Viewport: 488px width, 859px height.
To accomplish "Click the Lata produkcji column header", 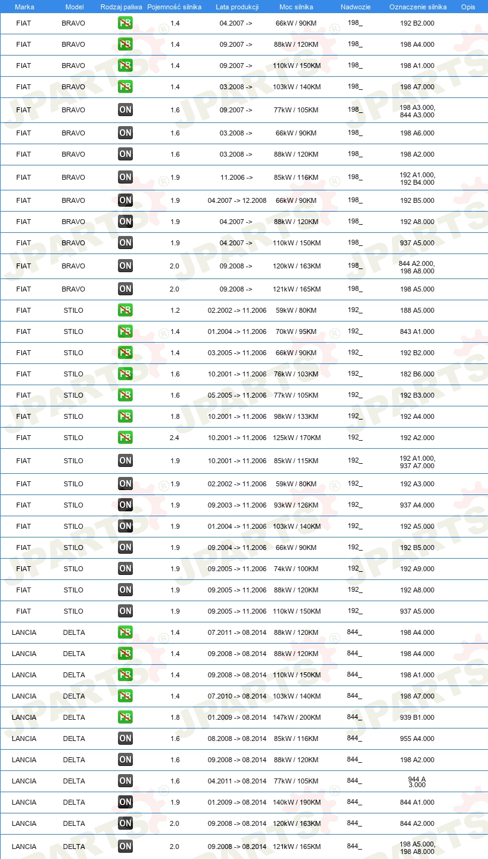I will click(x=237, y=7).
